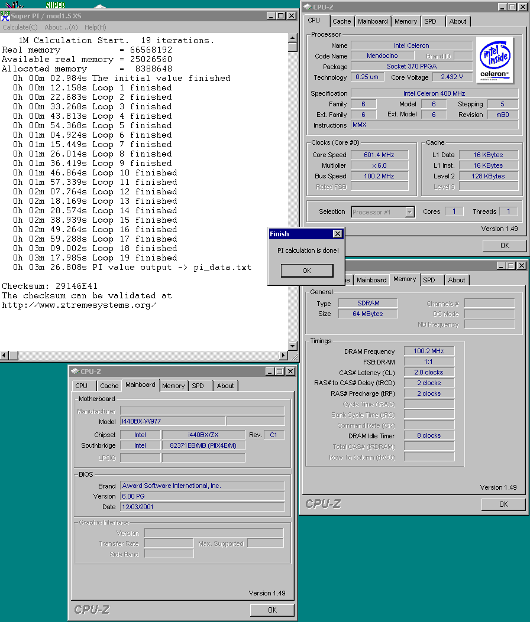
Task: Close the Finish dialog with X
Action: pos(337,234)
